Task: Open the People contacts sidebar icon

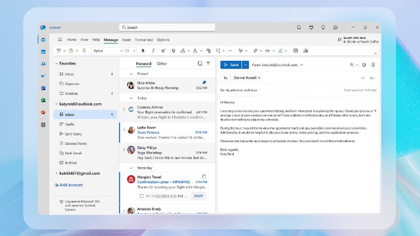Action: (x=43, y=63)
